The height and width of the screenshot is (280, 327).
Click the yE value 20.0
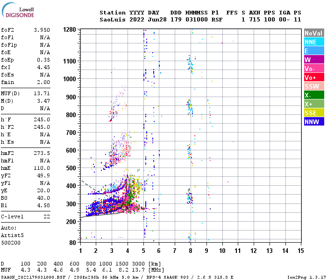click(x=43, y=190)
